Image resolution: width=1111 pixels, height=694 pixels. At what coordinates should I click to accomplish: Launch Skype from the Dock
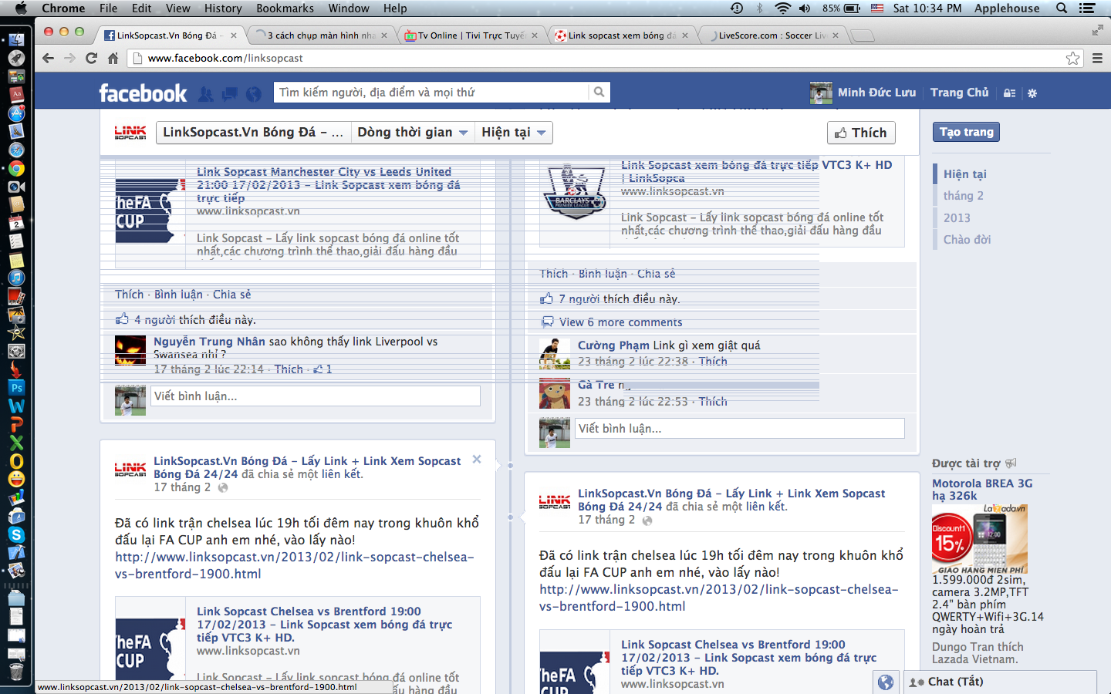[16, 534]
